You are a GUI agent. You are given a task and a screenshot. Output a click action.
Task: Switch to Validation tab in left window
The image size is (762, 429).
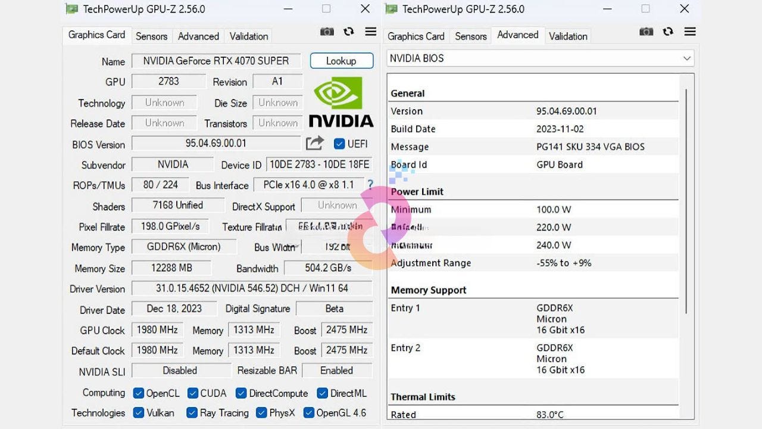(x=249, y=36)
